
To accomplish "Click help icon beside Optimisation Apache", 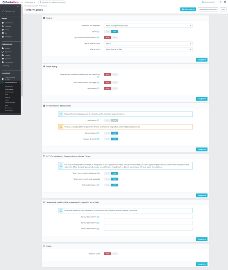I will point(98,185).
